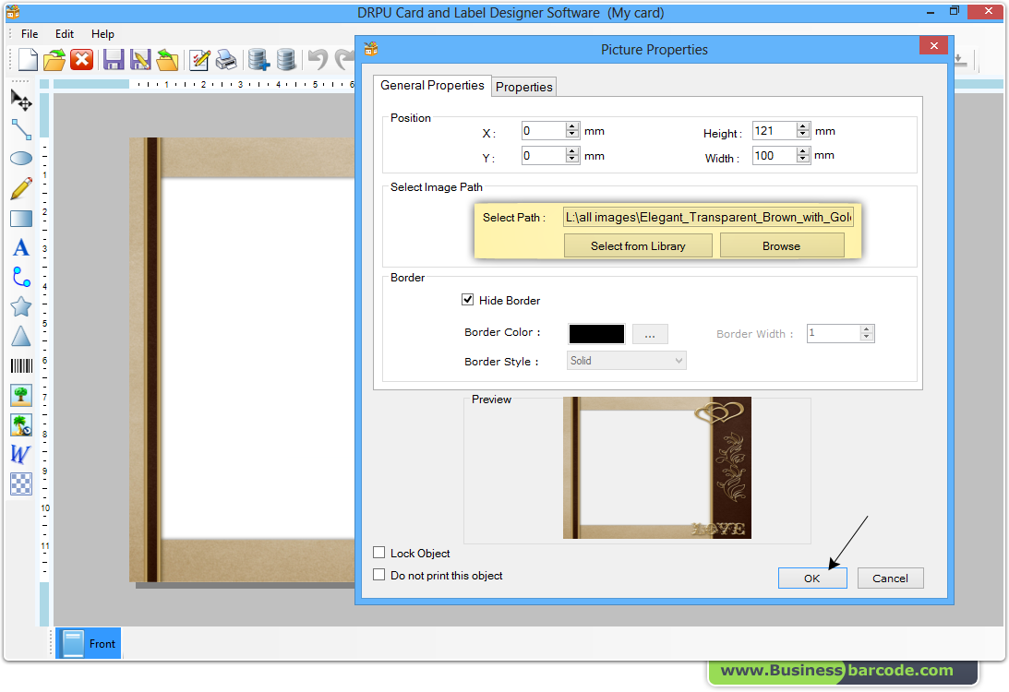Increase Height using the stepper arrow
The width and height of the screenshot is (1009, 692).
(x=802, y=126)
